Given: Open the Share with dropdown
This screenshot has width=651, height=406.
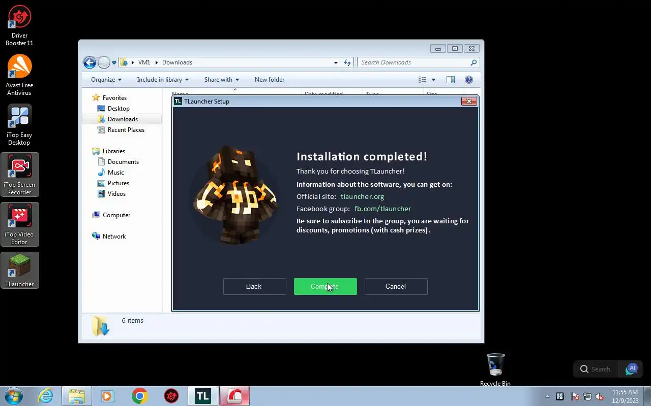Looking at the screenshot, I should [222, 80].
